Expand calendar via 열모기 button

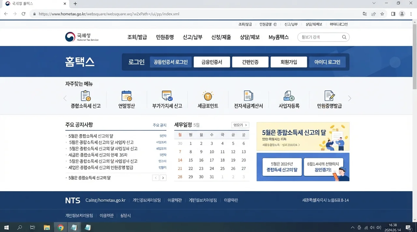coord(240,125)
